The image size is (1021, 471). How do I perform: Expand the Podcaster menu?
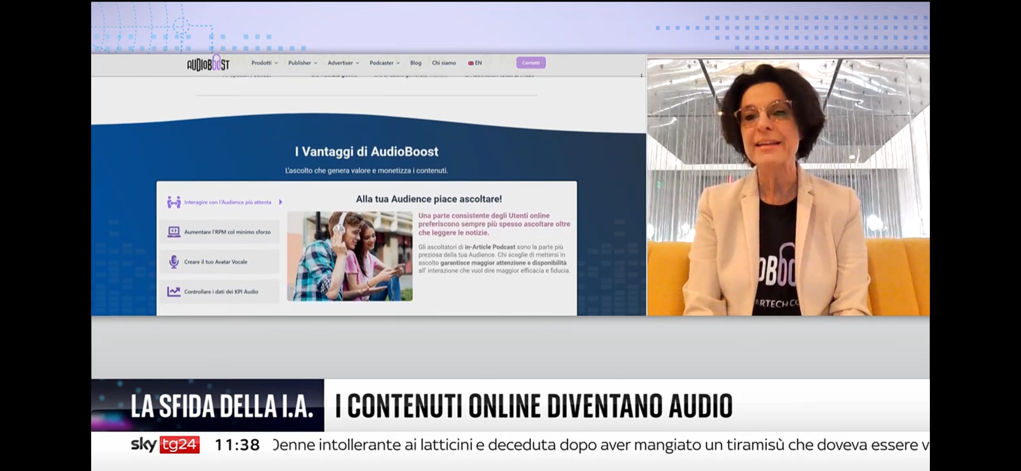[x=385, y=63]
